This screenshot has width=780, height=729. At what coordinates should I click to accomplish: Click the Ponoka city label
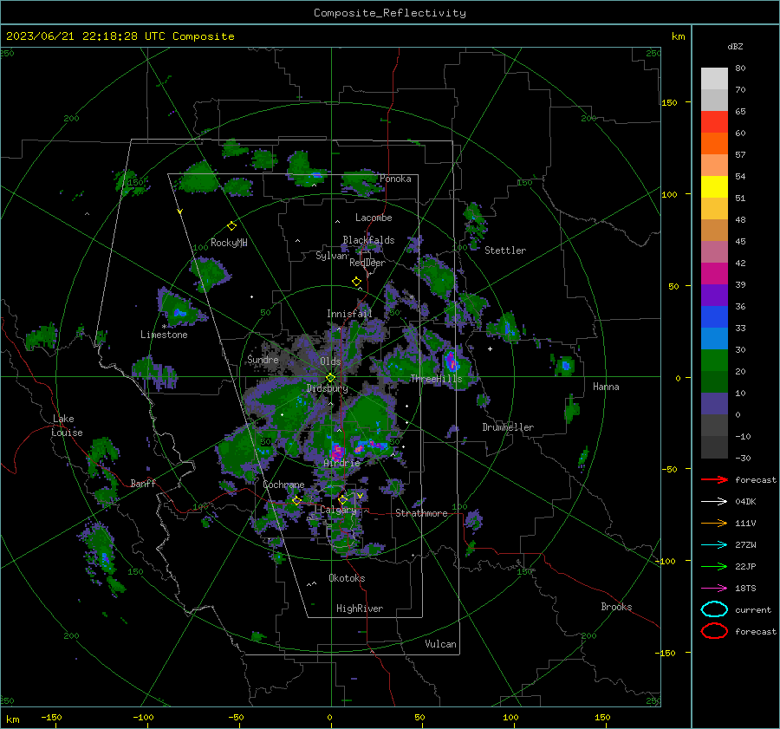tap(395, 179)
